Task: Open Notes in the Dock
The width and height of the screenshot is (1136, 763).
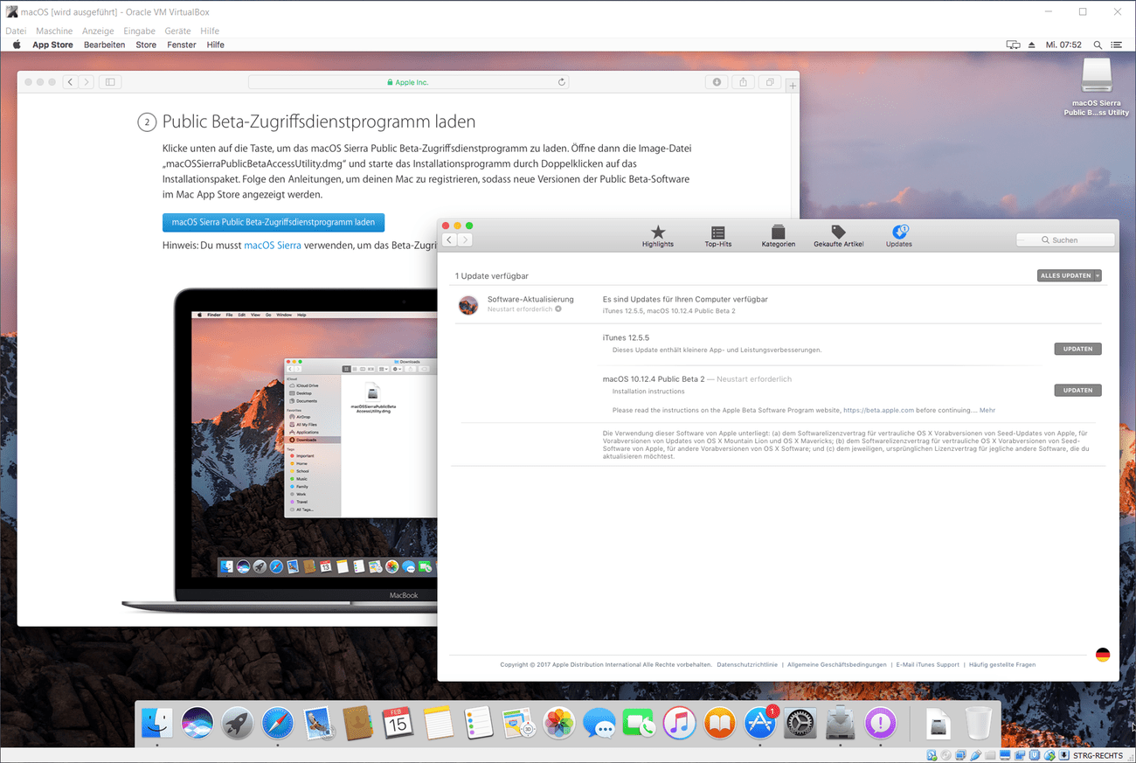Action: pos(439,723)
